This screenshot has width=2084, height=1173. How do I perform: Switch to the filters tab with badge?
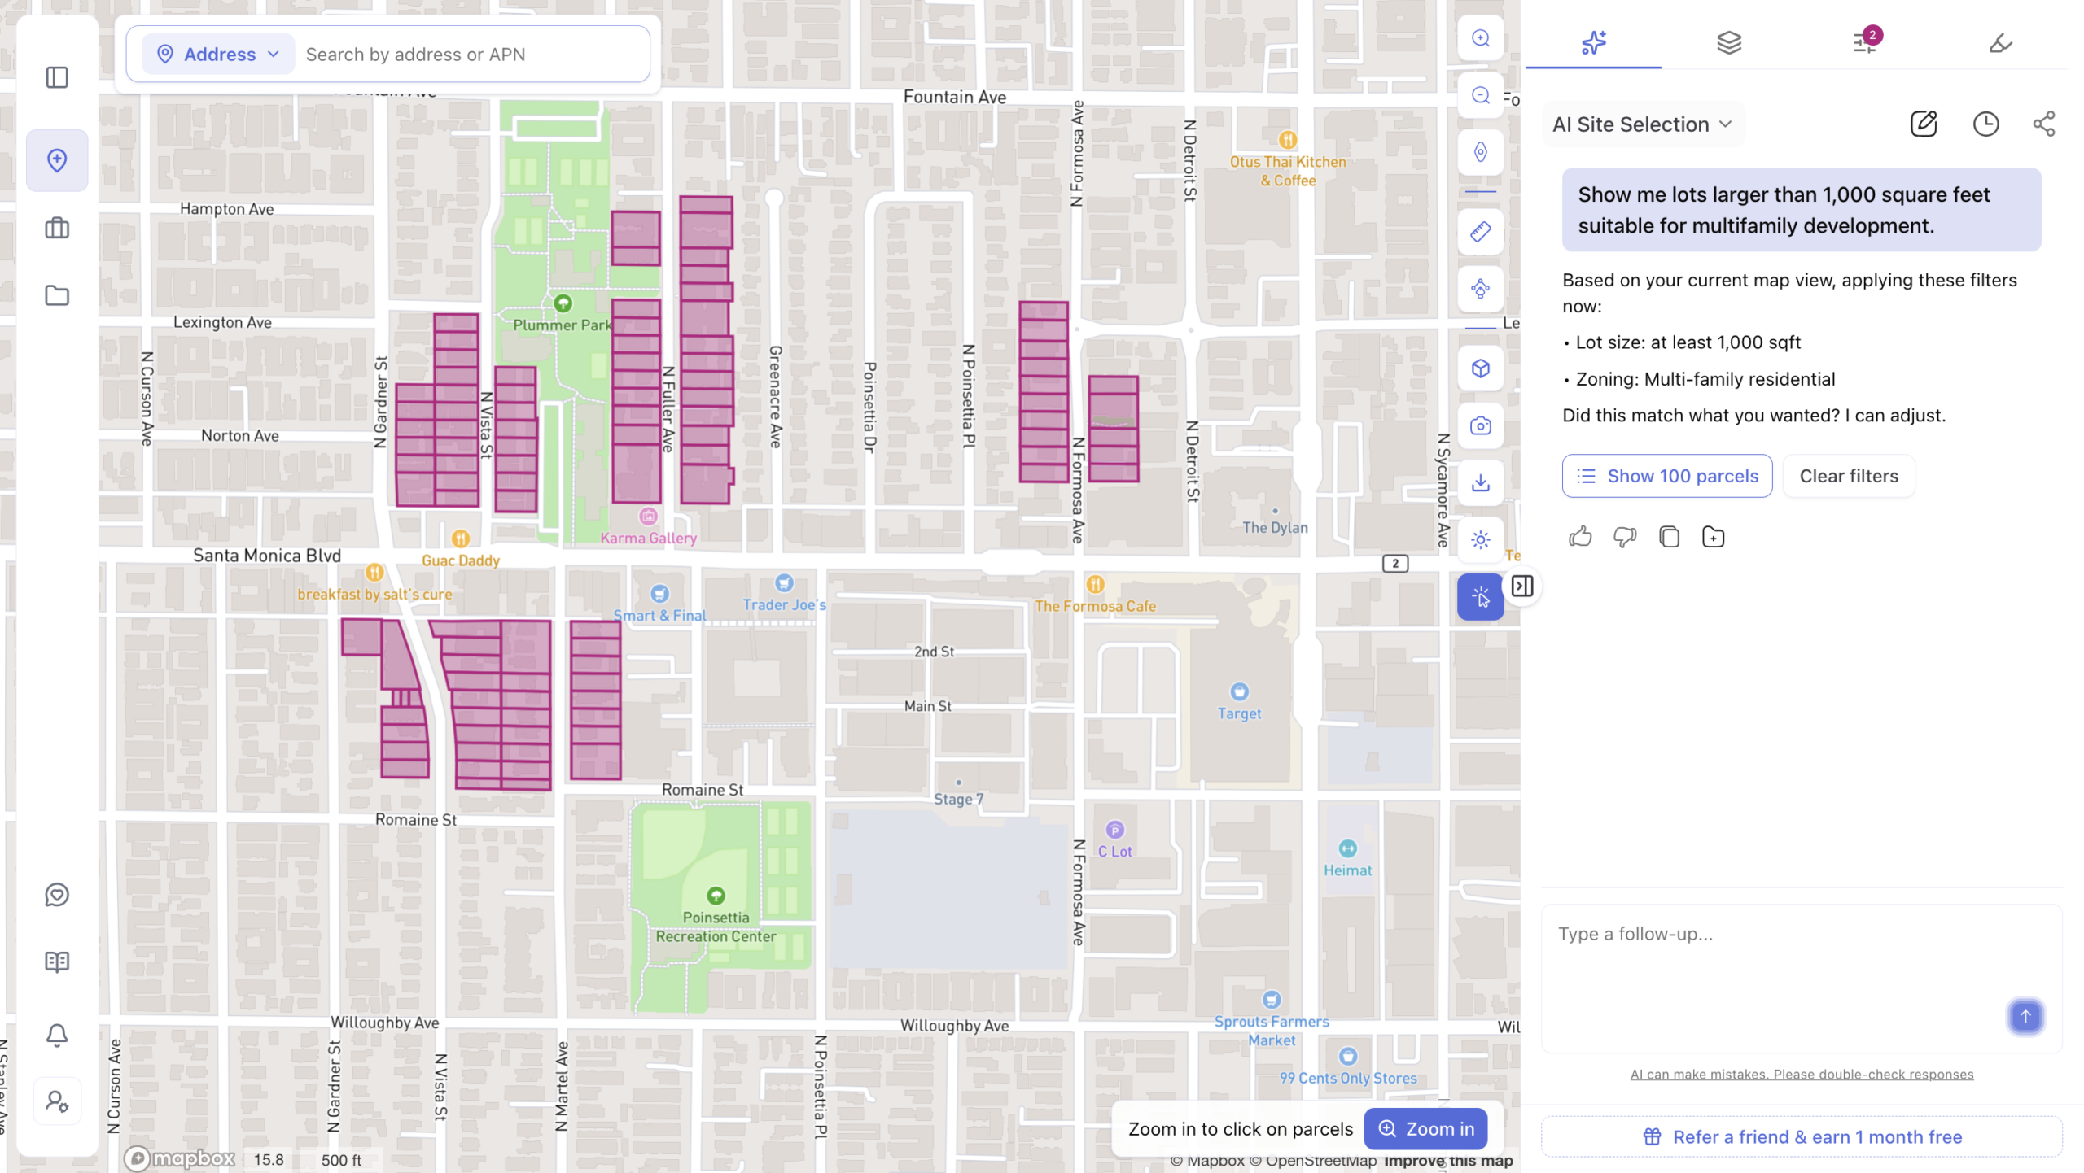[x=1864, y=42]
